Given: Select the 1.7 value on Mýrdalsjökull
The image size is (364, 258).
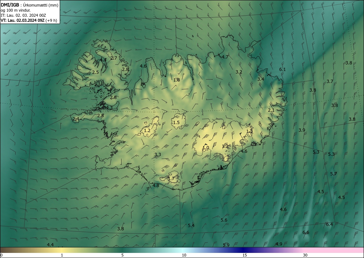Looking at the screenshot, I should coord(171,179).
